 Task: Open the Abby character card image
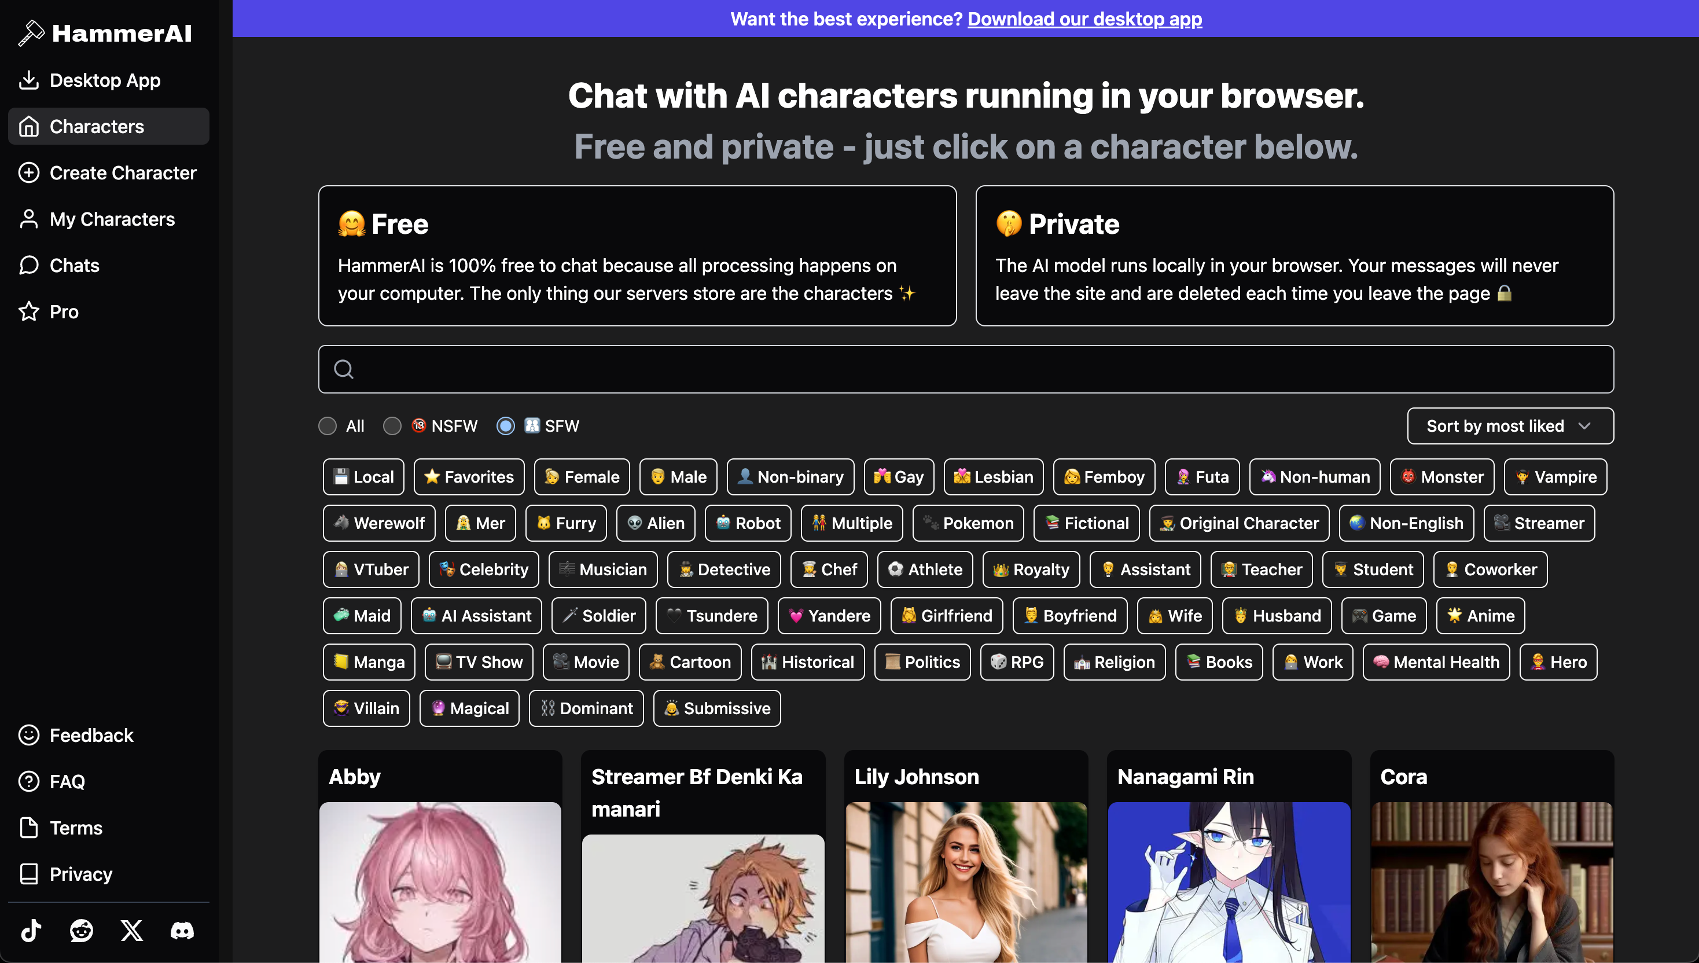[440, 883]
